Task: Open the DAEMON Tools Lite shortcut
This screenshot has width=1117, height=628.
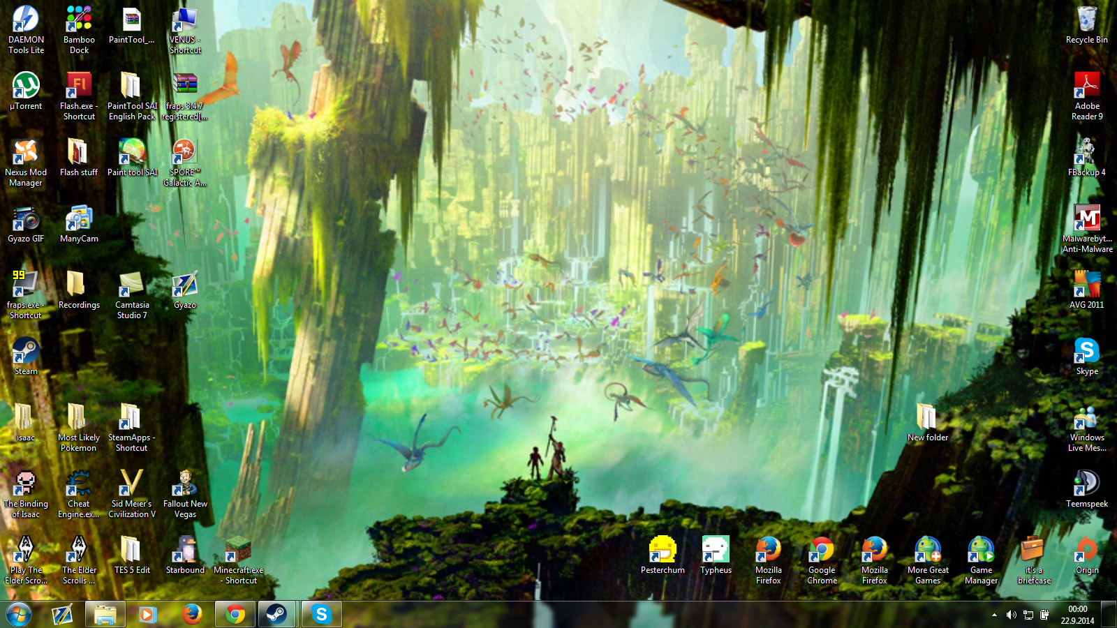Action: [x=26, y=31]
